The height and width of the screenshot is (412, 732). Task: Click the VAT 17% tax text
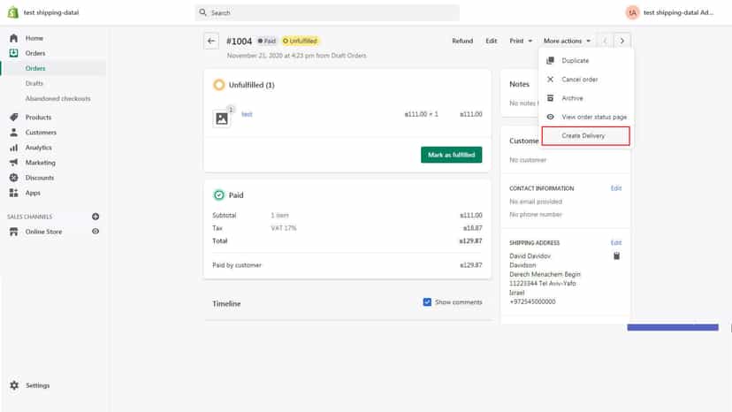tap(284, 228)
